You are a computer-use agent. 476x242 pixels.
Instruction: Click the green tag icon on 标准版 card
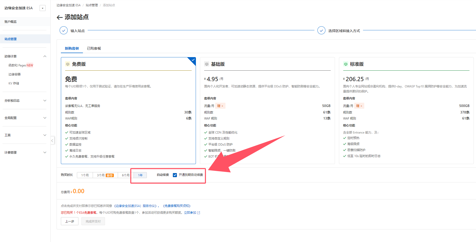(346, 64)
